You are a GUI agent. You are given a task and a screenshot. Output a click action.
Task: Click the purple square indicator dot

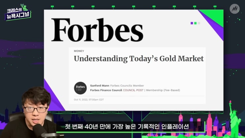[x=192, y=23]
